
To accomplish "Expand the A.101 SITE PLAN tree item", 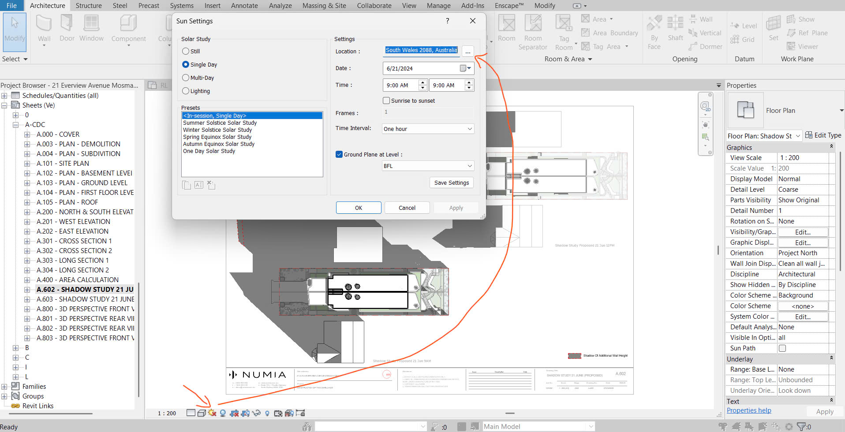I will (28, 163).
